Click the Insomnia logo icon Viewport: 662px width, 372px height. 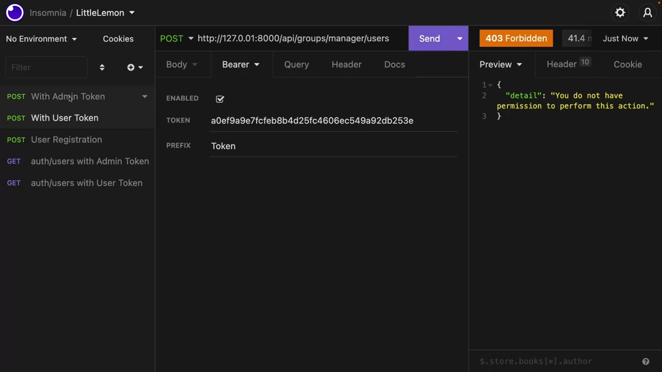point(15,13)
